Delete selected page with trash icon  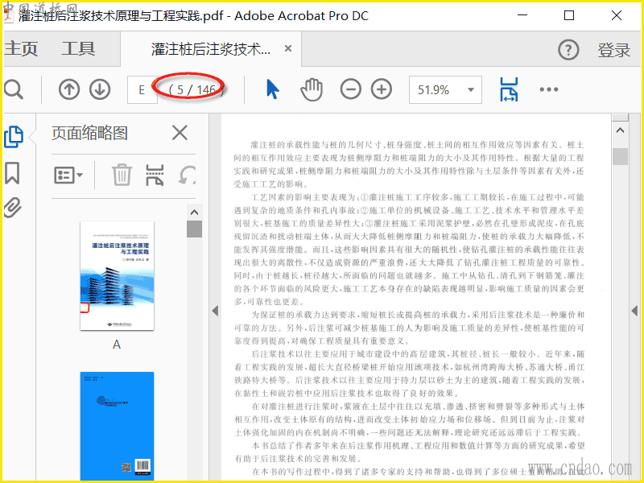click(x=122, y=175)
